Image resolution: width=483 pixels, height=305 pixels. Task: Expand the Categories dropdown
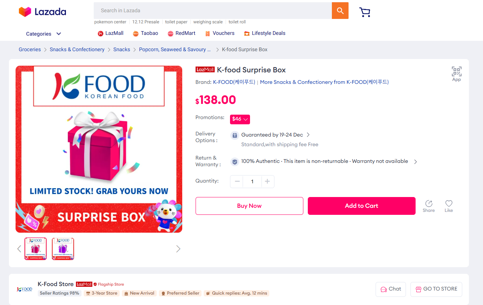coord(43,34)
